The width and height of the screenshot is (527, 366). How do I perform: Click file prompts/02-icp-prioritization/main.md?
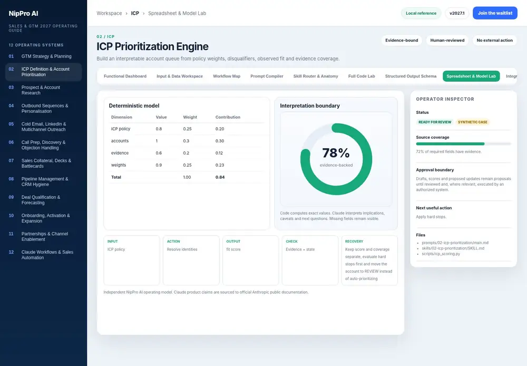(x=455, y=243)
